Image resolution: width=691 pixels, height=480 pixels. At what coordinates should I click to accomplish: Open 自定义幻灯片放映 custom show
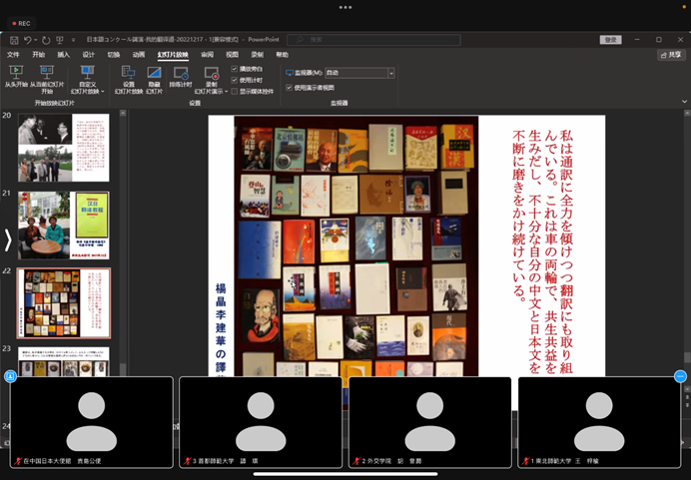87,73
